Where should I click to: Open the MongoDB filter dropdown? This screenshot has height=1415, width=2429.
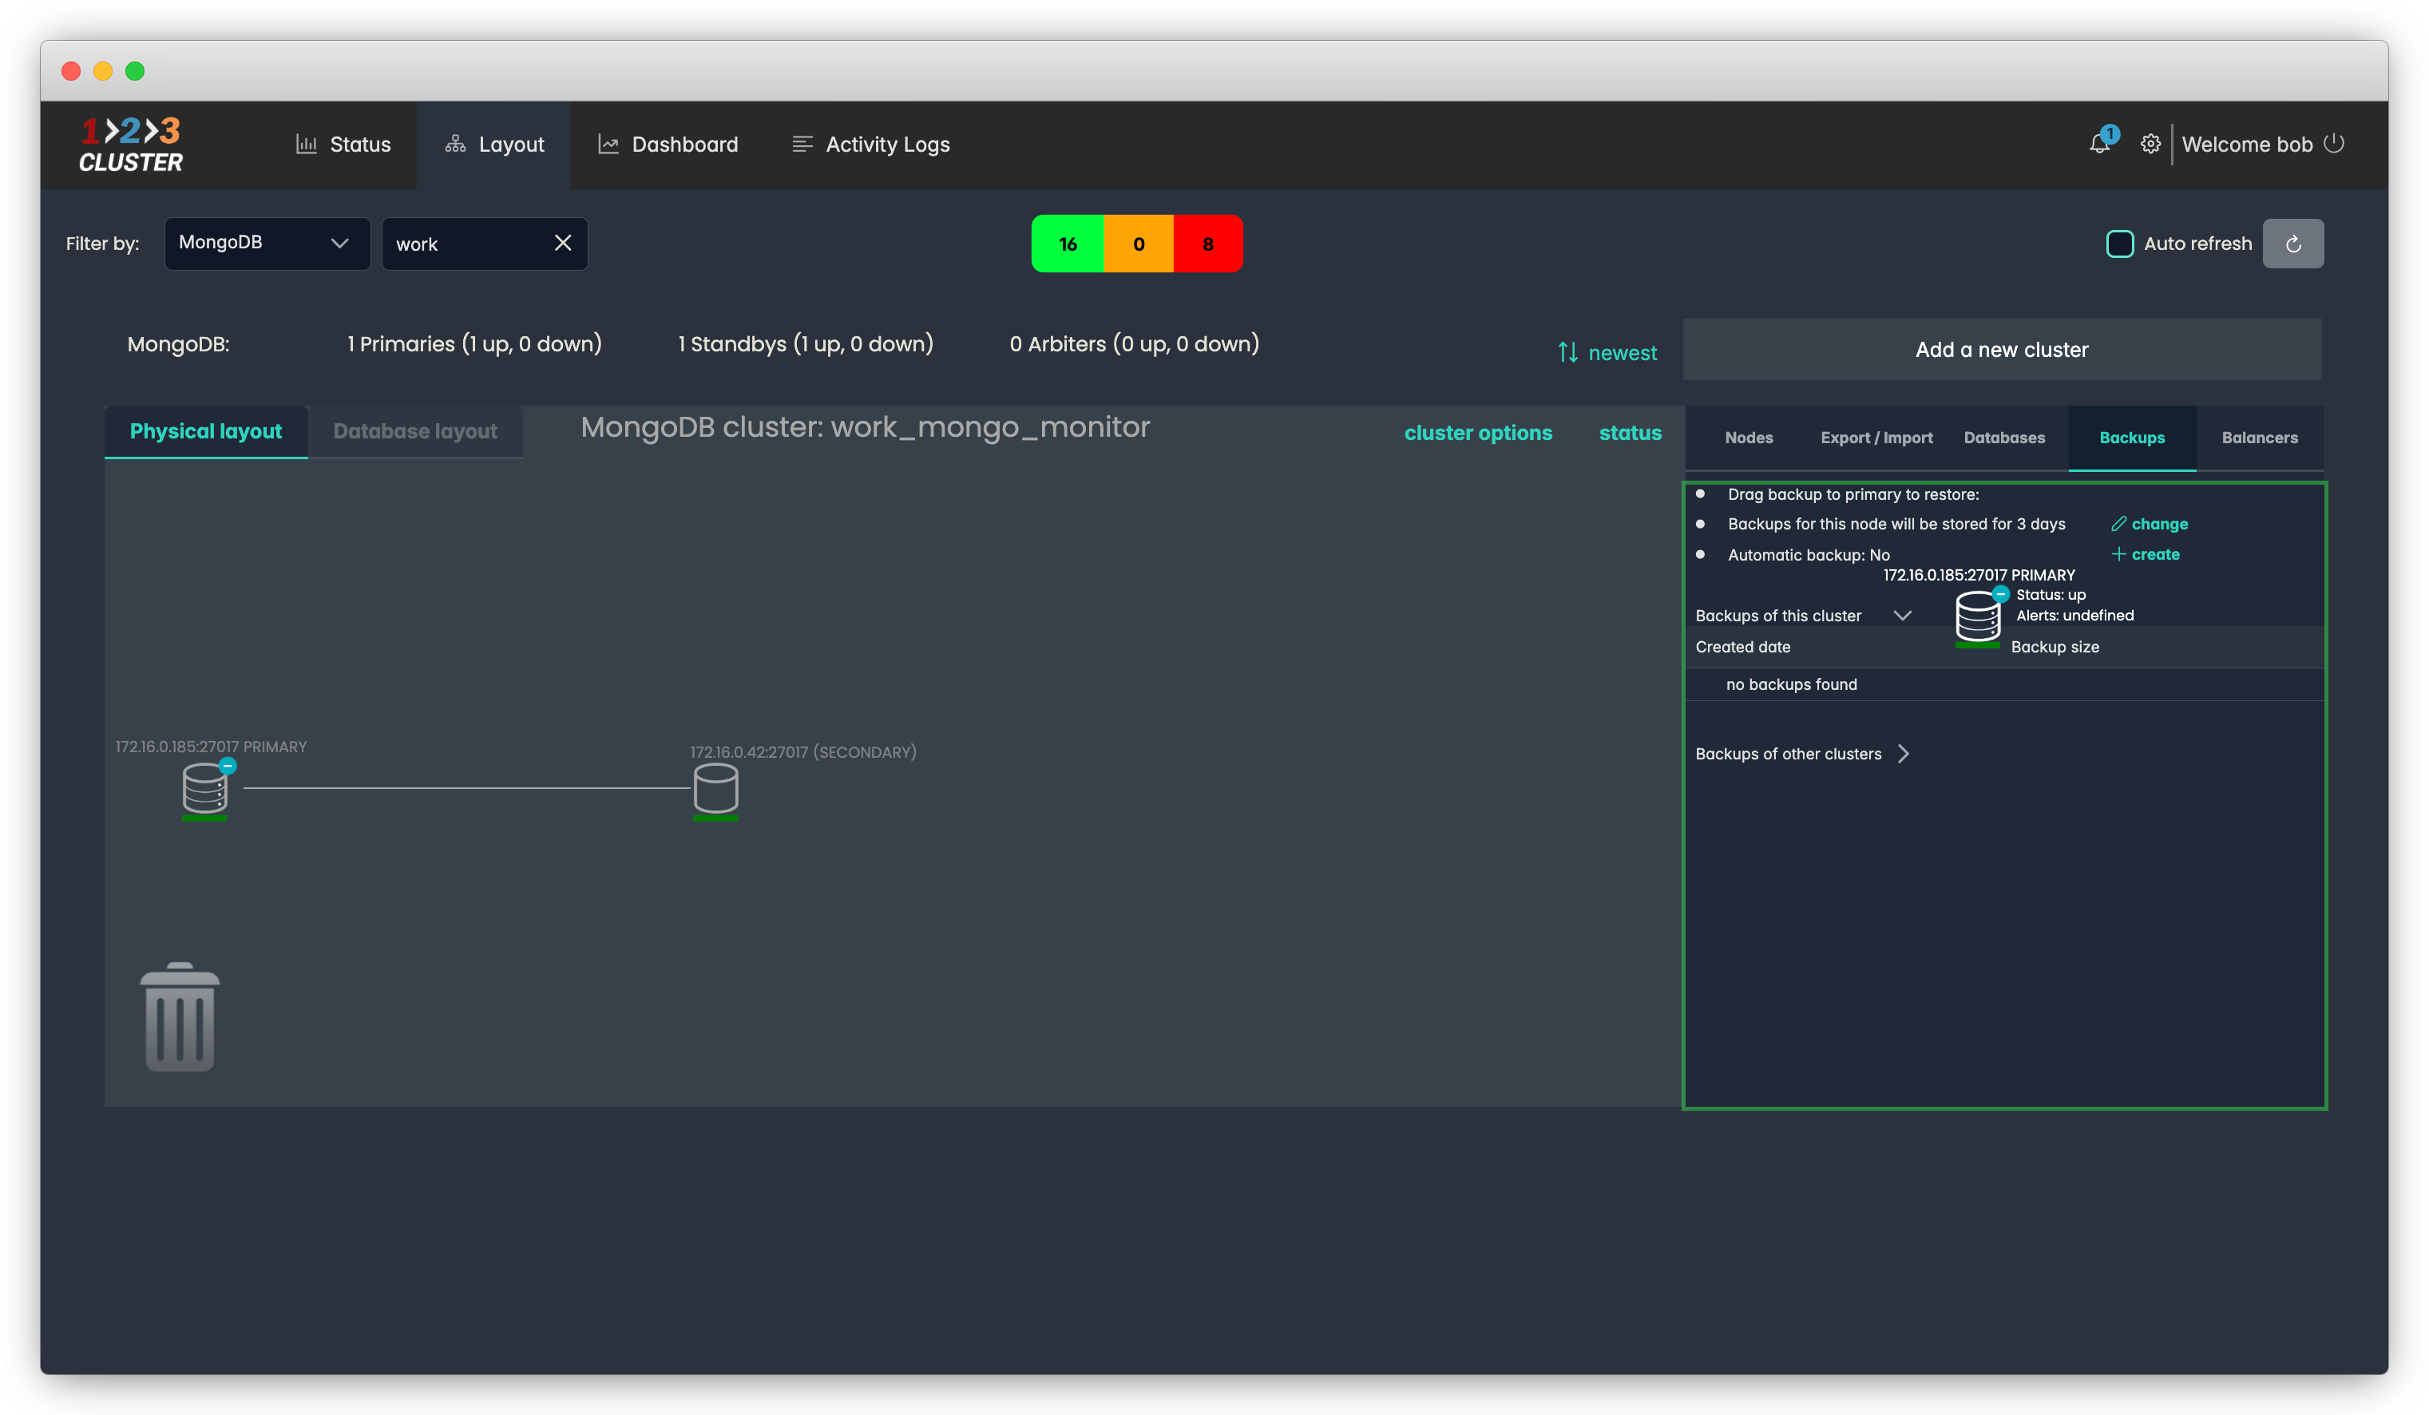266,243
